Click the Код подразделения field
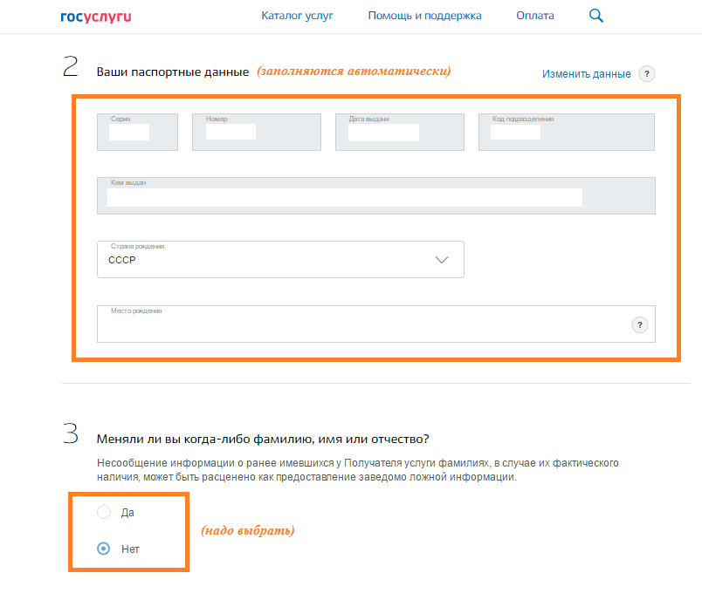Image resolution: width=702 pixels, height=600 pixels. tap(567, 132)
